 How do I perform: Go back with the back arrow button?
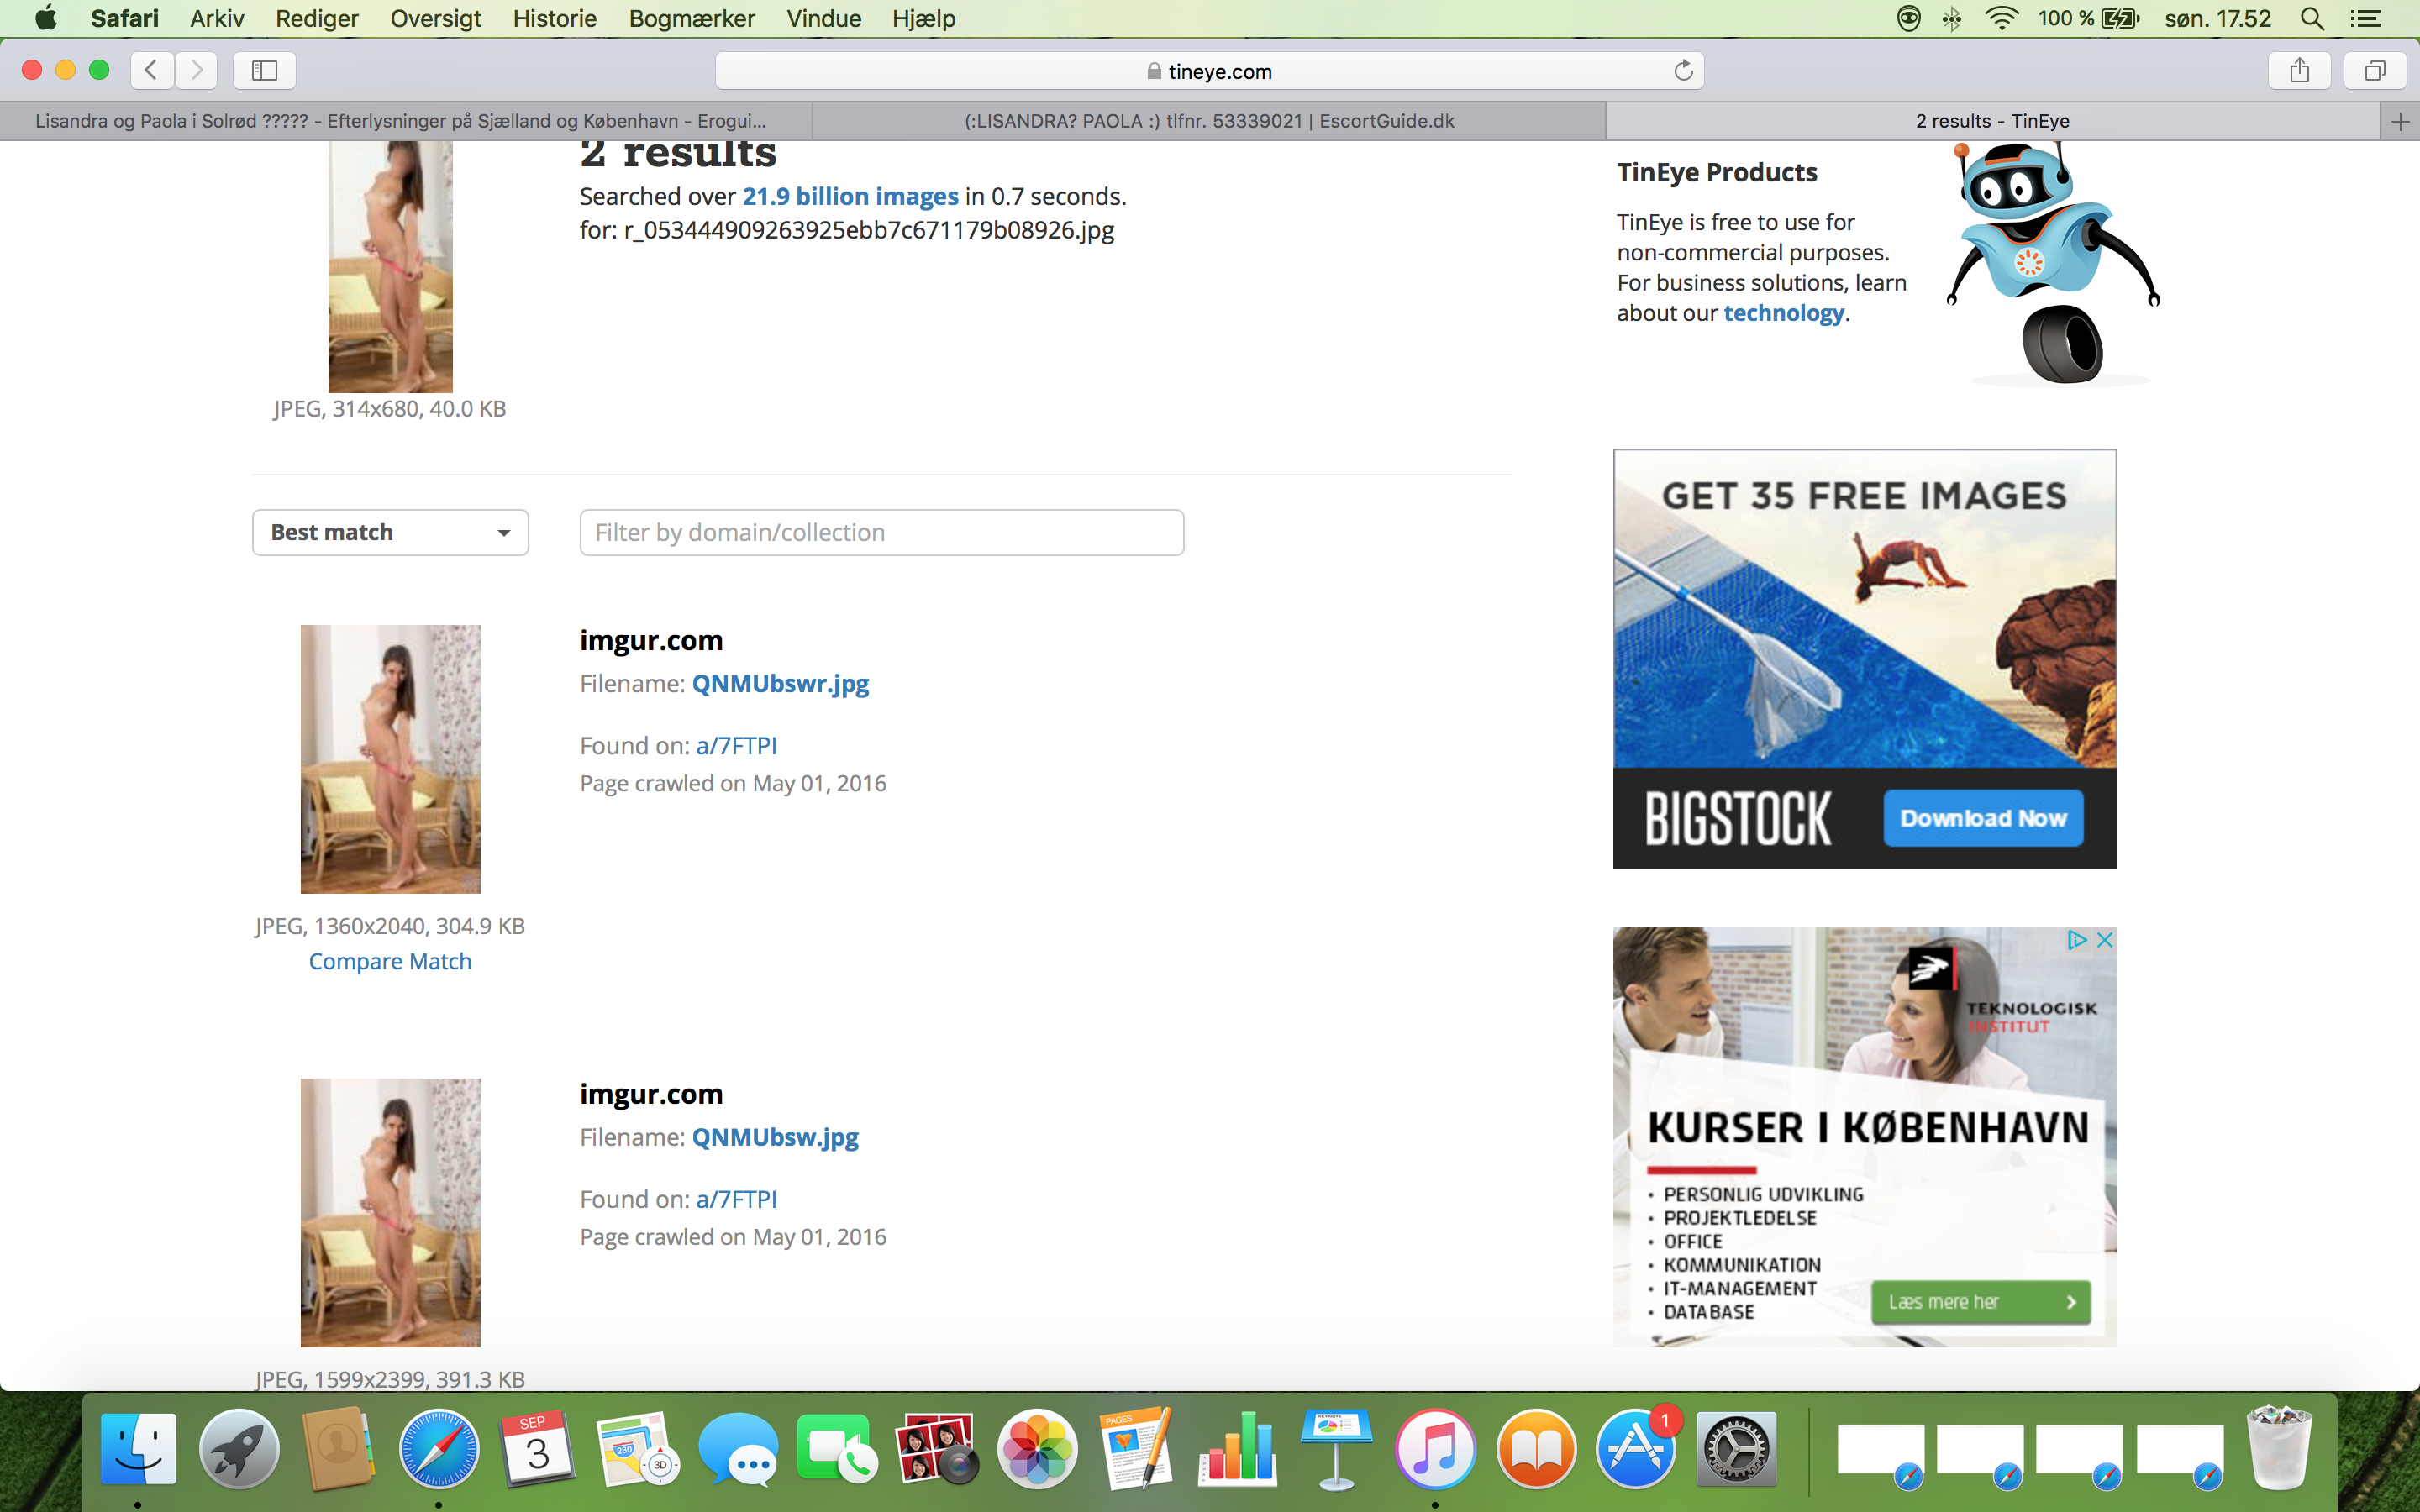point(152,70)
